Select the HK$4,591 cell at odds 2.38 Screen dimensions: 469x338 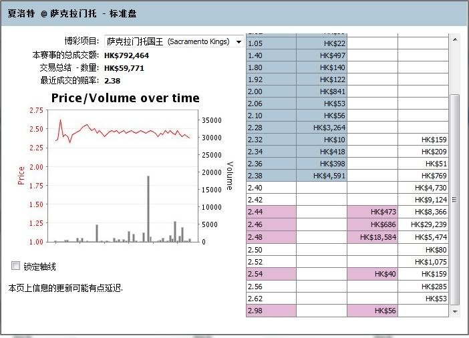pyautogui.click(x=321, y=176)
